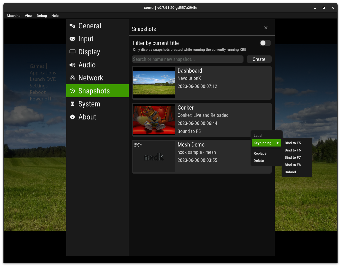Click the Conker snapshot thumbnail

(154, 120)
